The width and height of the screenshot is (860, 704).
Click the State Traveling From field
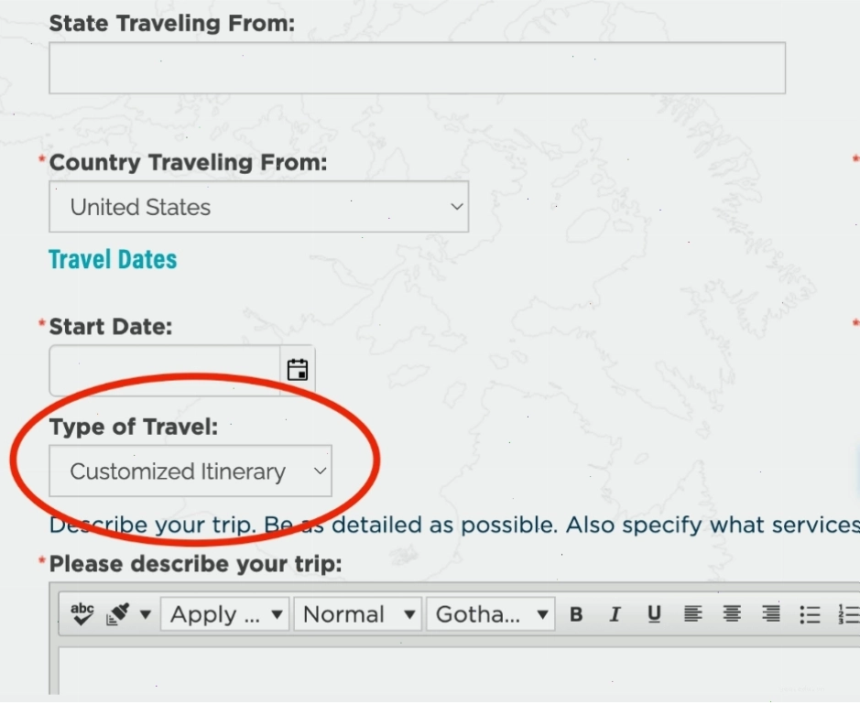418,68
